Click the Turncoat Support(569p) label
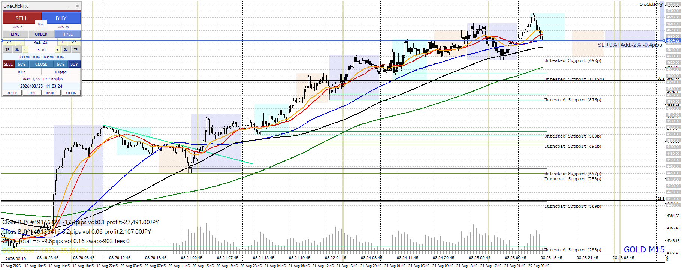The image size is (682, 270). (x=573, y=206)
